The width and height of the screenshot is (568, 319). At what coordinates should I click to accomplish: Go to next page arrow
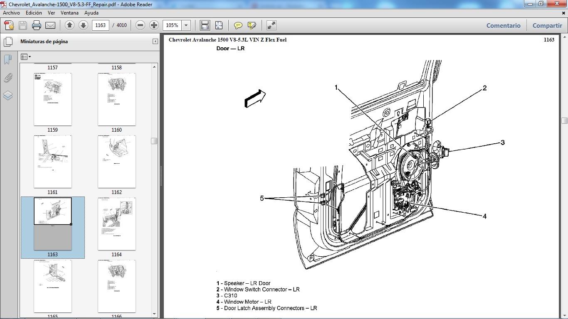(x=83, y=25)
